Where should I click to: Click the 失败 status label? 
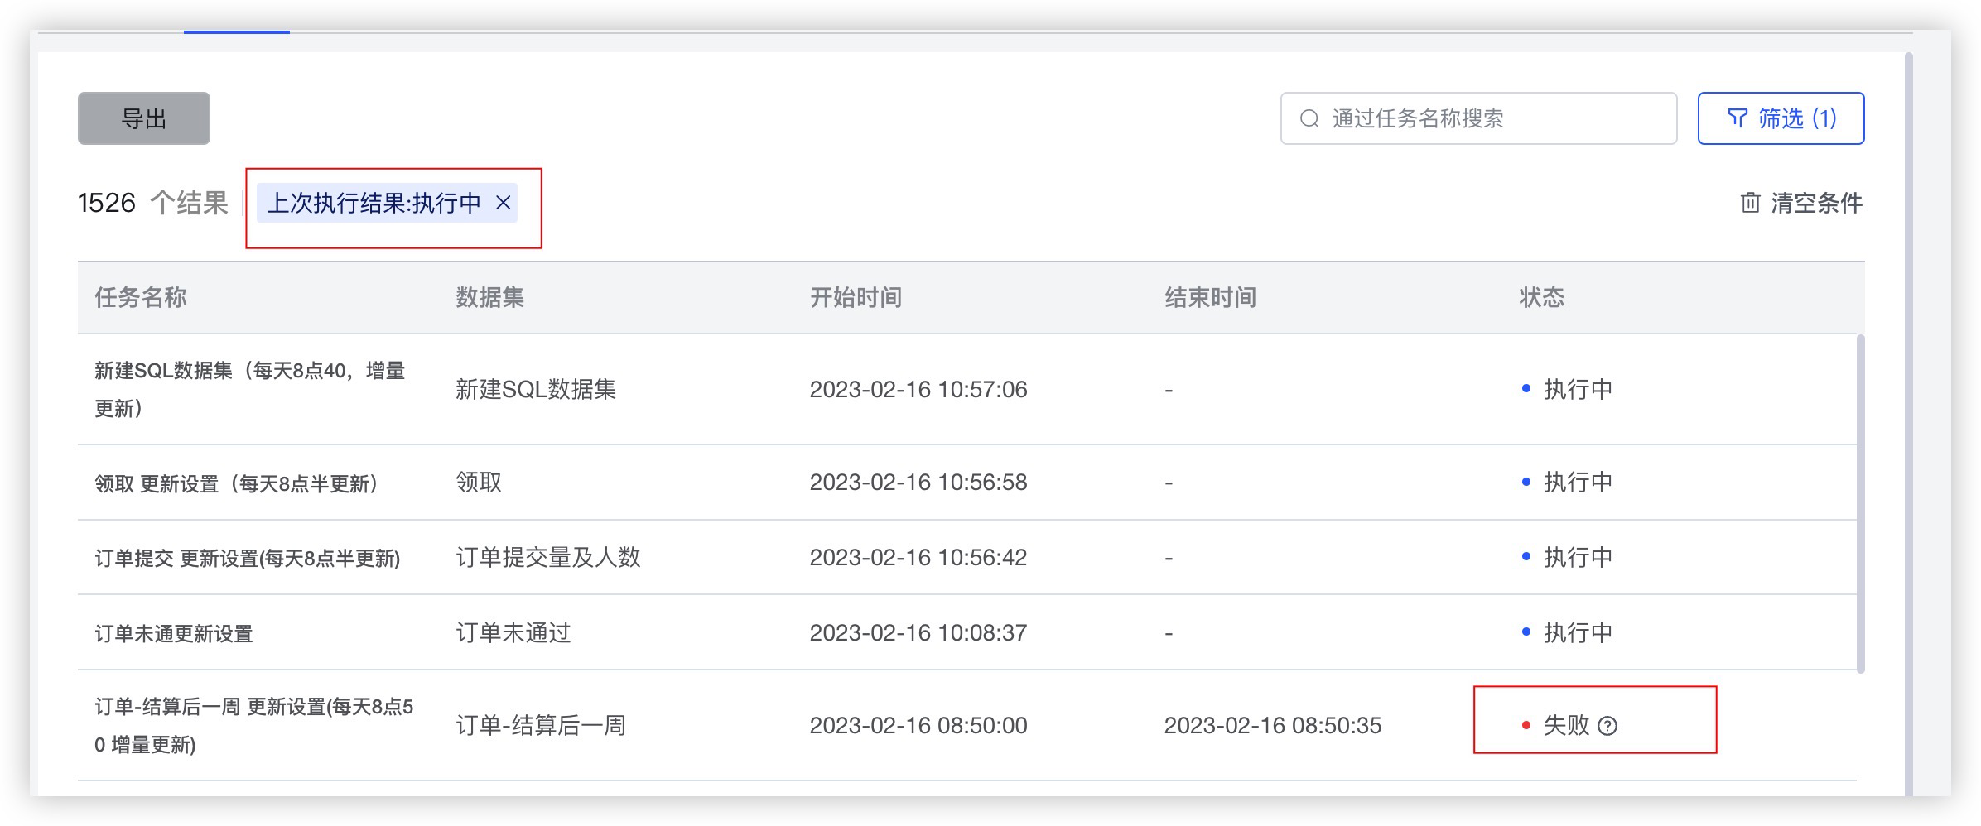pos(1566,726)
